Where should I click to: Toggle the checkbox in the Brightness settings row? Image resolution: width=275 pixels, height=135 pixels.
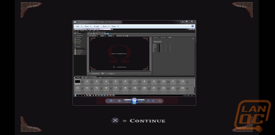170,45
